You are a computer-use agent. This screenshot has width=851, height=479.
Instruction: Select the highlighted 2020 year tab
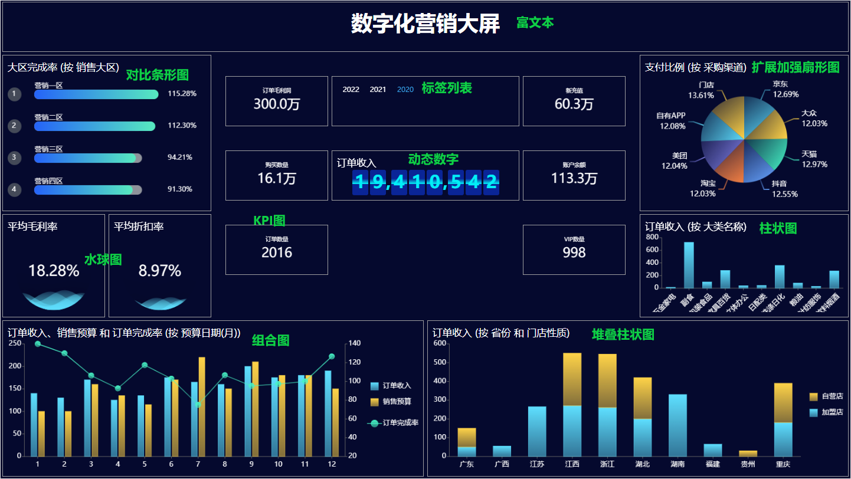(x=405, y=90)
